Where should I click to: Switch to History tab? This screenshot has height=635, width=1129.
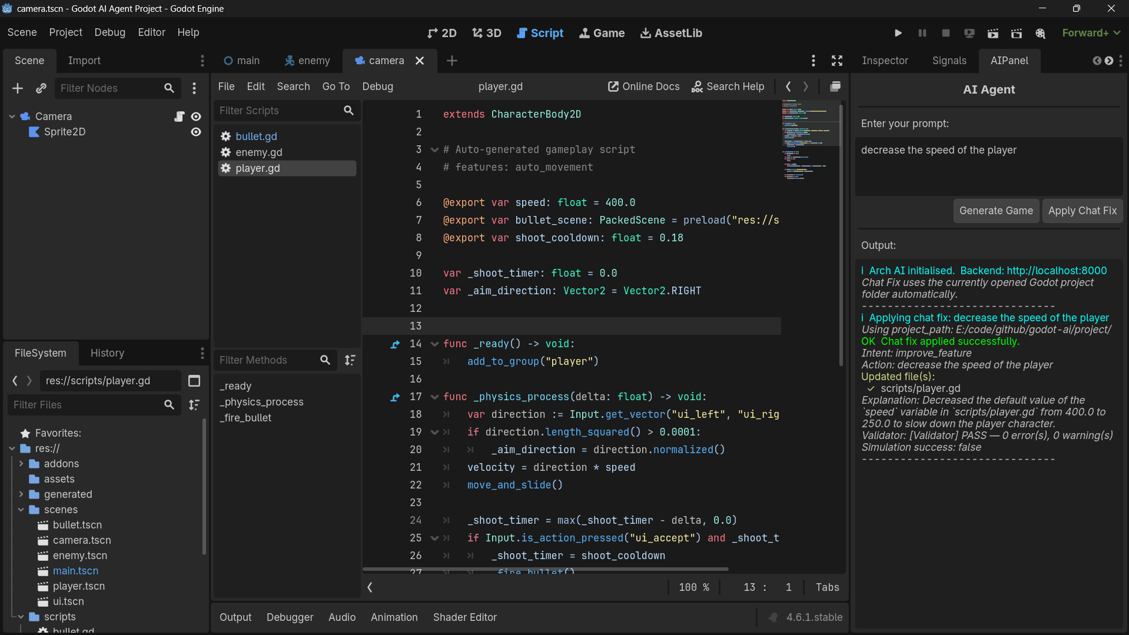107,353
